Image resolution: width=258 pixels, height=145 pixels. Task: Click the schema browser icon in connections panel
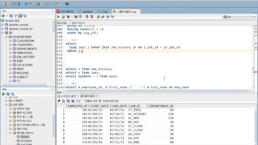point(20,16)
